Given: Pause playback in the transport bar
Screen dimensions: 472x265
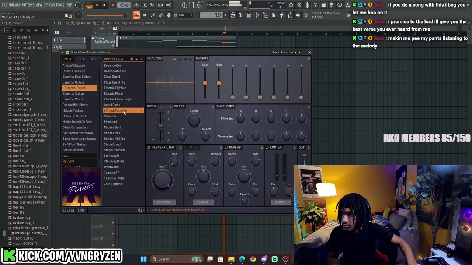Looking at the screenshot, I should point(97,5).
